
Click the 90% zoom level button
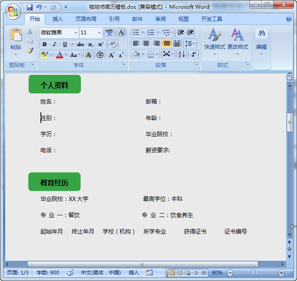217,273
